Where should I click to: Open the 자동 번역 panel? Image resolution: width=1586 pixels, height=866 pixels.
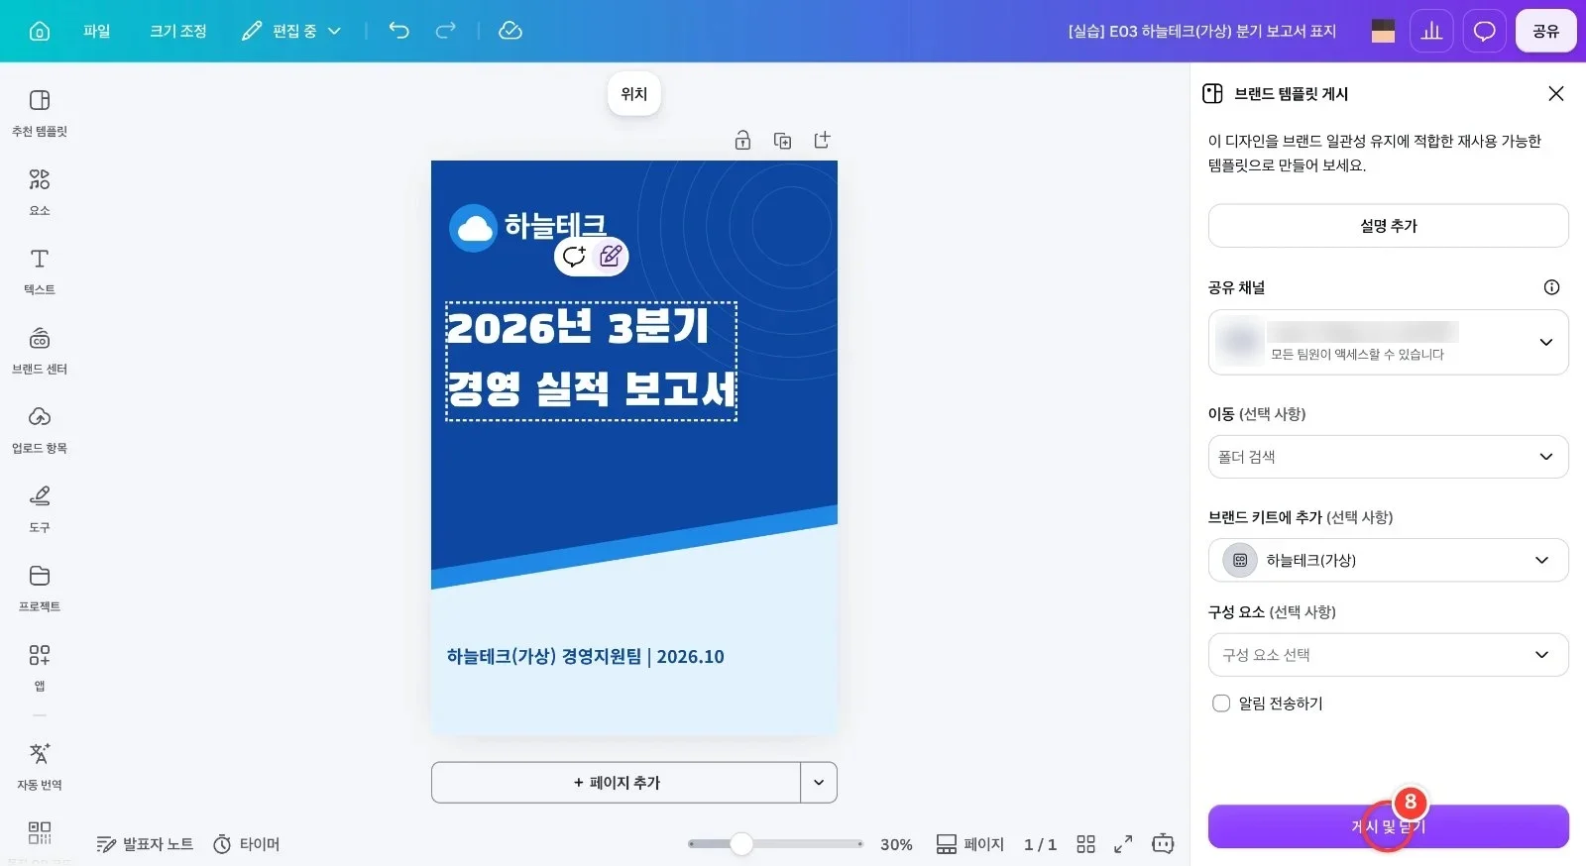40,767
